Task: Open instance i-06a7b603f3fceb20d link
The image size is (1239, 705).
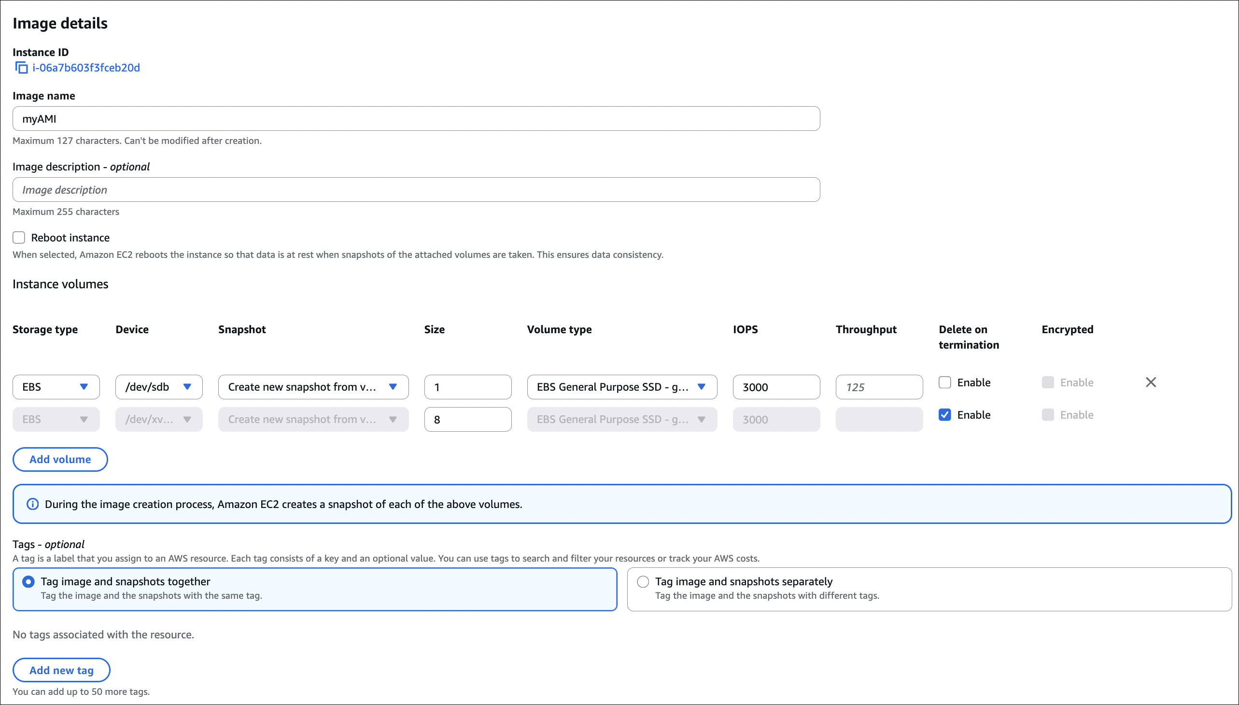Action: (86, 68)
